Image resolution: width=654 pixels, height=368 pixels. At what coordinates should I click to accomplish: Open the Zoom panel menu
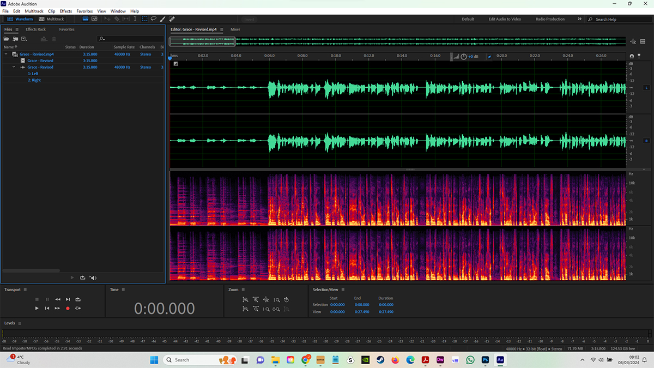(x=243, y=289)
